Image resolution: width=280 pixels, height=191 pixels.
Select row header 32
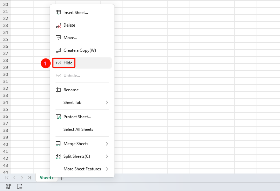coord(6,89)
